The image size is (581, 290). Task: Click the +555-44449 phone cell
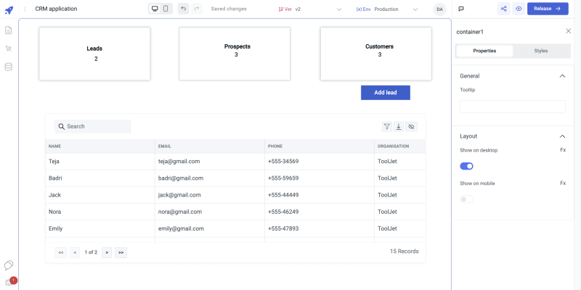click(320, 195)
